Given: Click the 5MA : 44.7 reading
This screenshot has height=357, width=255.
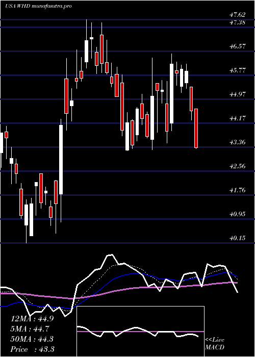Looking at the screenshot, I should tap(30, 328).
